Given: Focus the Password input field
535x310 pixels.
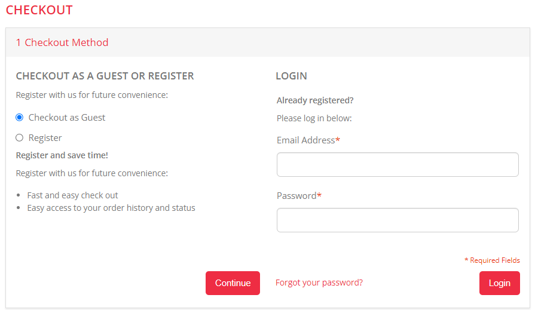Looking at the screenshot, I should coord(397,220).
